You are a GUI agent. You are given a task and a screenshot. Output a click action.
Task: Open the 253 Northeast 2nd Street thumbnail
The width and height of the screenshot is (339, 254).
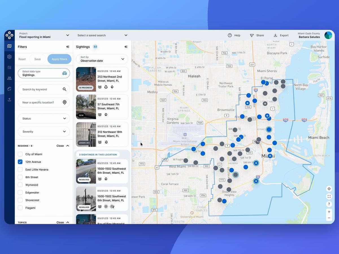[86, 79]
